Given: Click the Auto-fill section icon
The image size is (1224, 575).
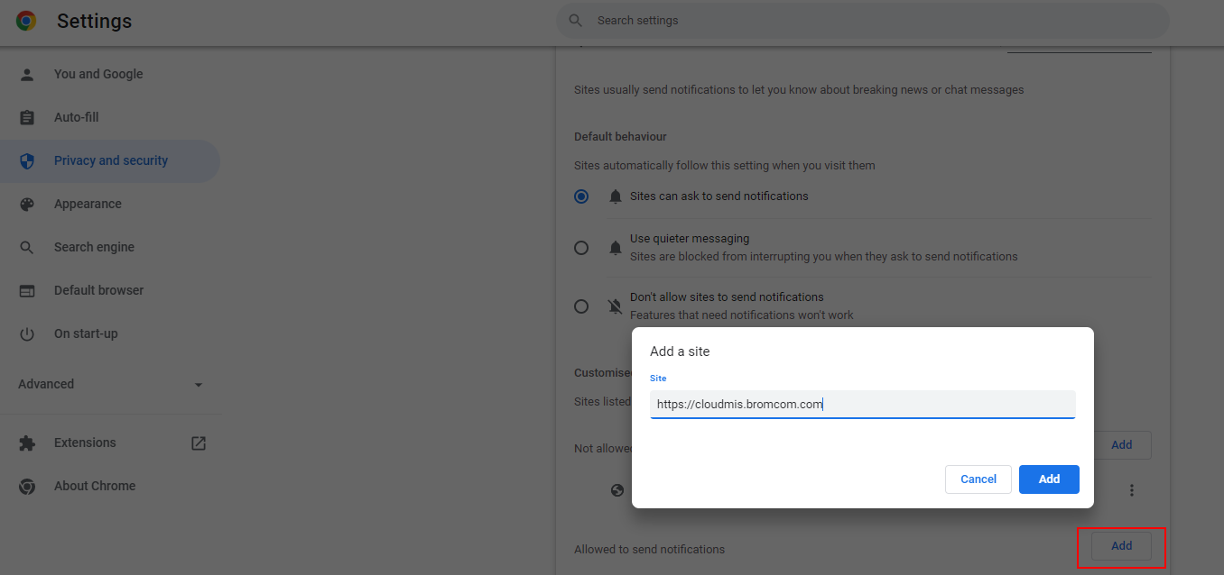Looking at the screenshot, I should 27,117.
